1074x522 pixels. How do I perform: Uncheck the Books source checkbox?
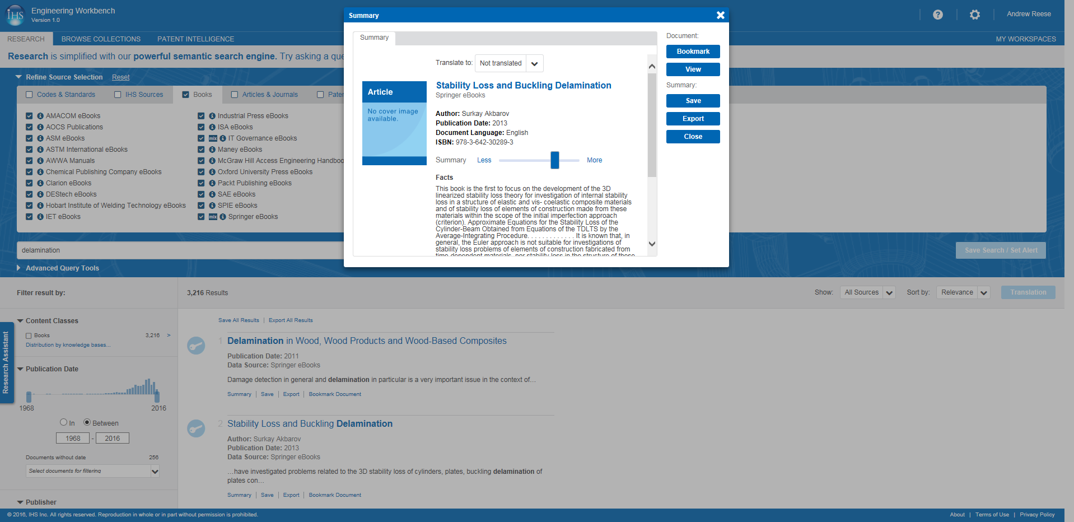coord(185,95)
